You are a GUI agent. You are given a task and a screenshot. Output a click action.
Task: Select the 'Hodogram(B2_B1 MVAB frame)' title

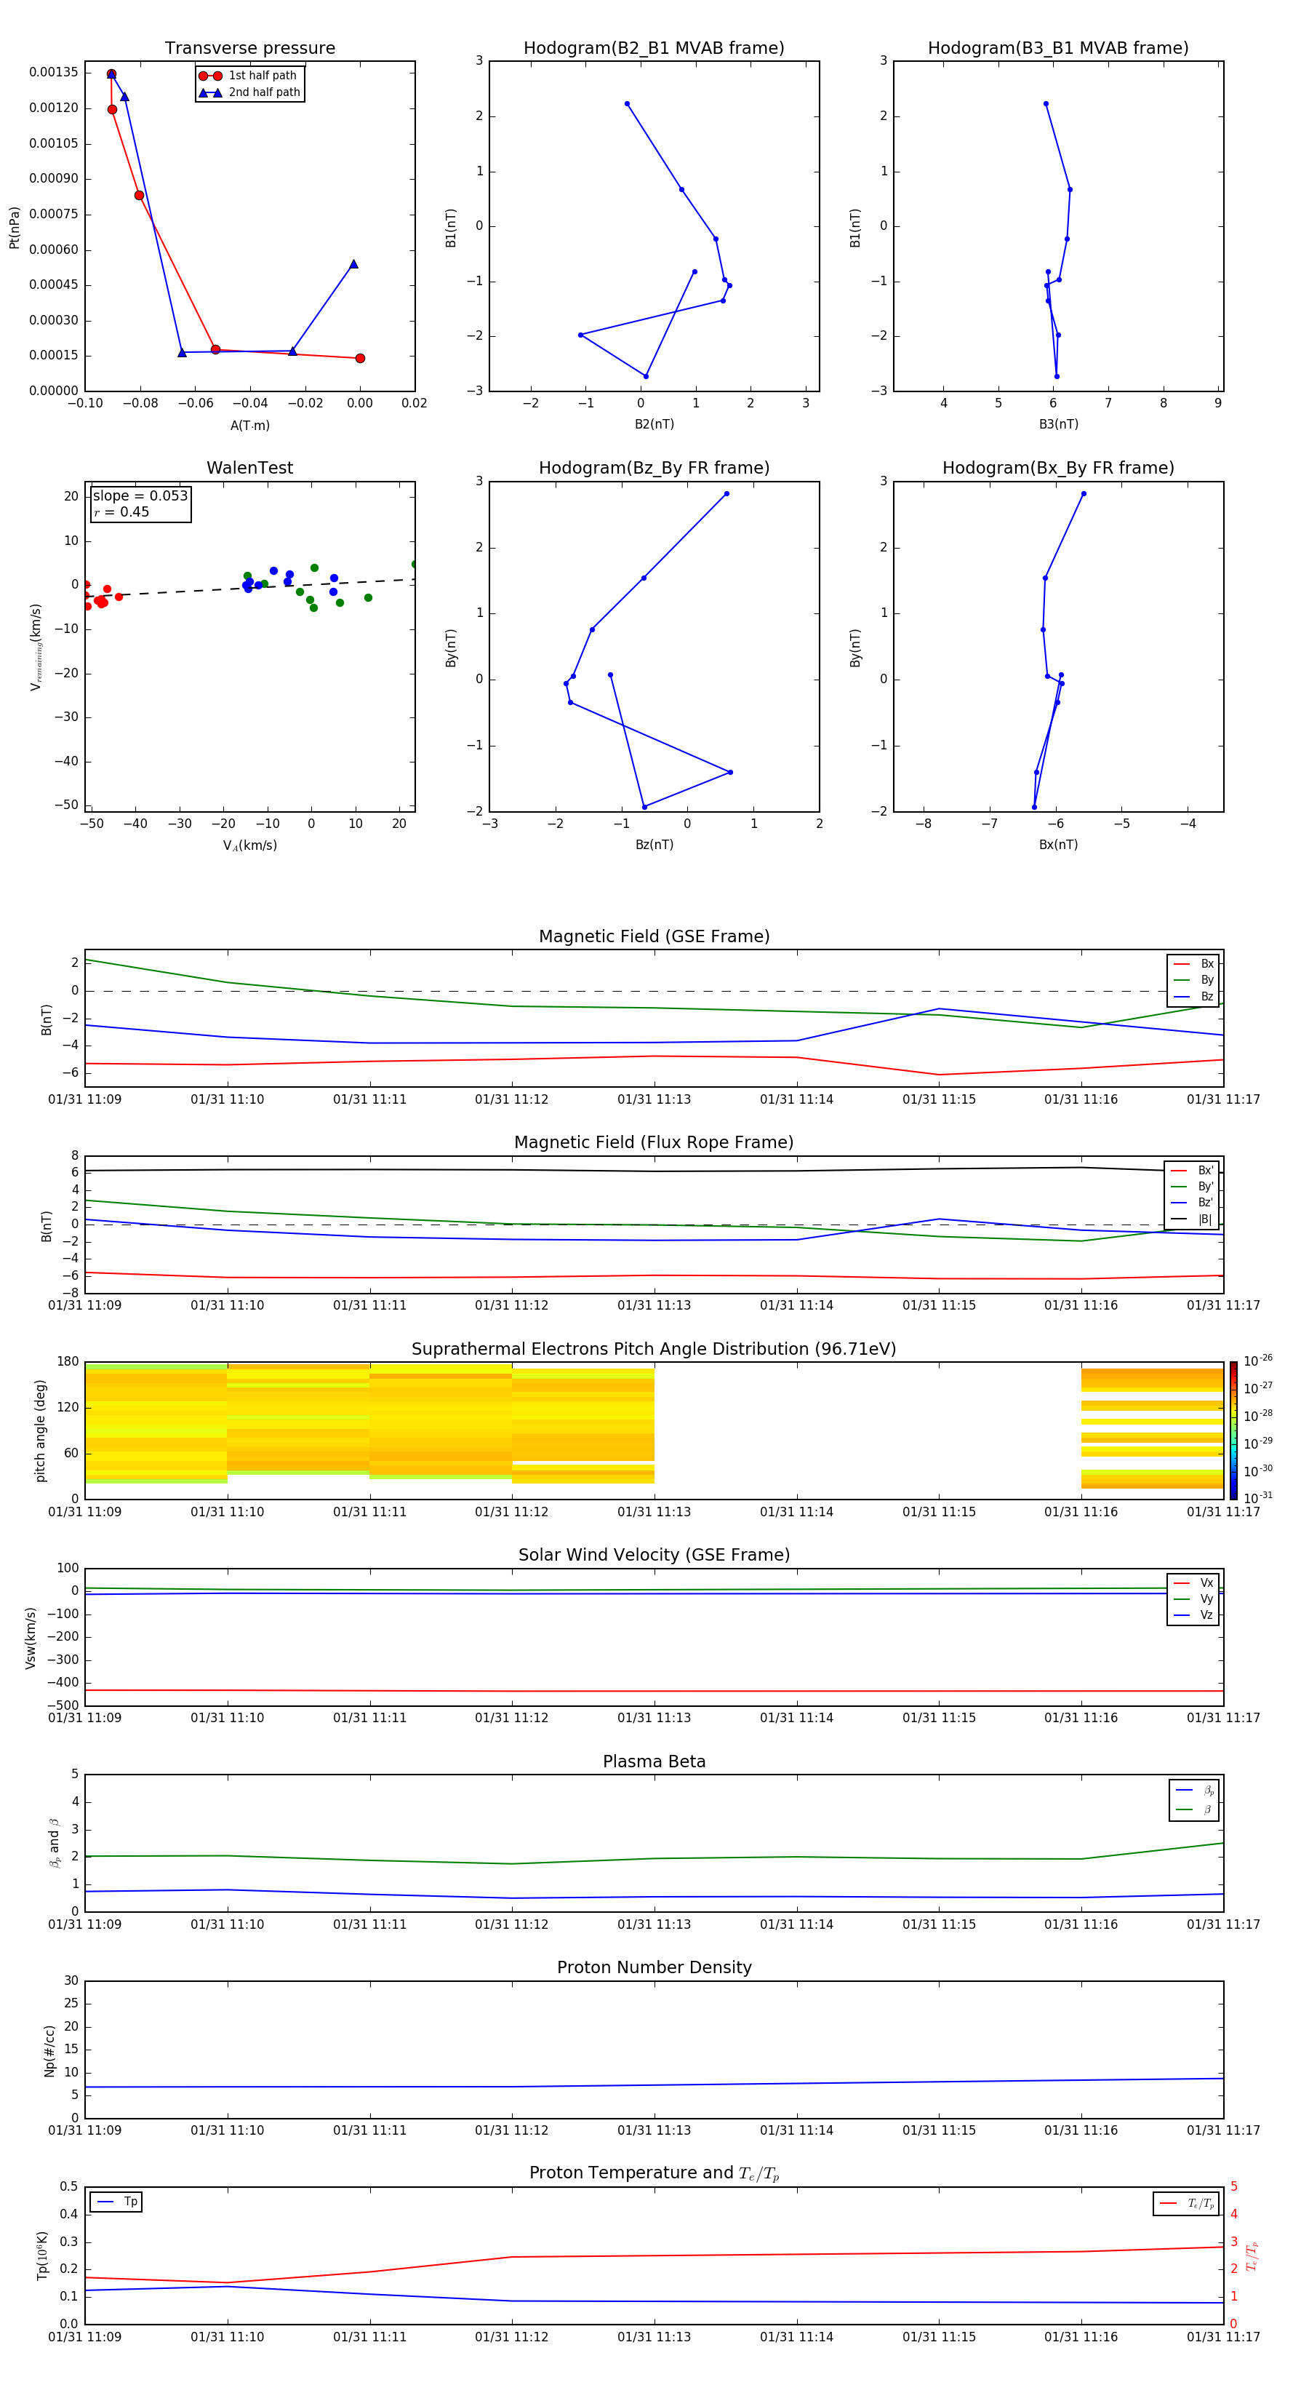(x=654, y=49)
